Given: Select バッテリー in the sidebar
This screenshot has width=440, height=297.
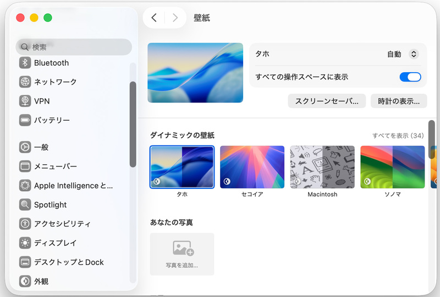Looking at the screenshot, I should [73, 120].
